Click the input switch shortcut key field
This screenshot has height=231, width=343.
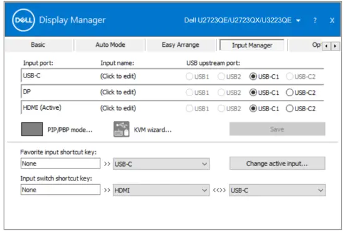(60, 190)
